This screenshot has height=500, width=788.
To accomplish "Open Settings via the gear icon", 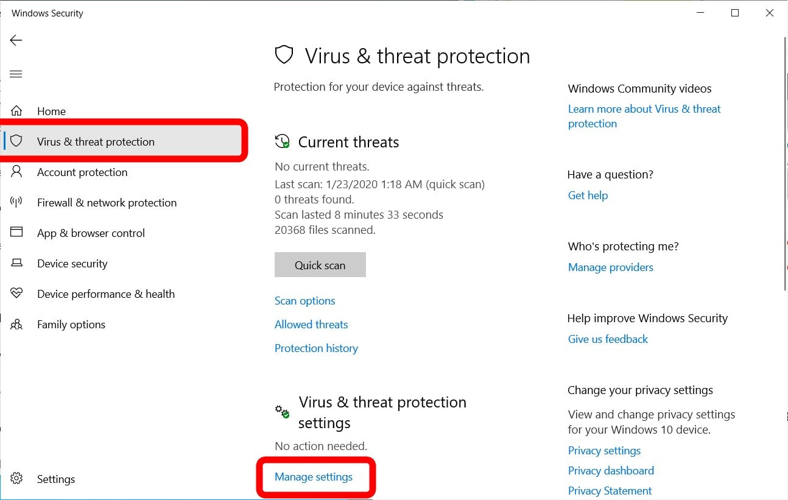I will point(17,479).
